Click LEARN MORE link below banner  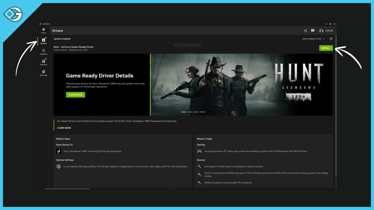(64, 128)
